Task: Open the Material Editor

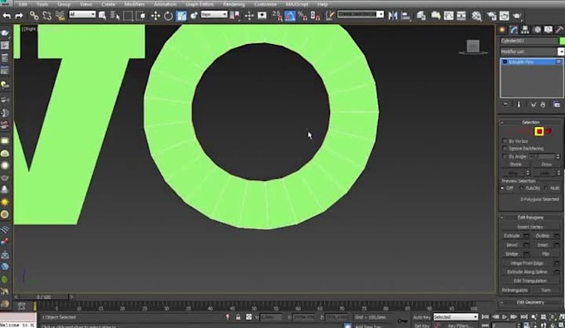Action: [476, 16]
